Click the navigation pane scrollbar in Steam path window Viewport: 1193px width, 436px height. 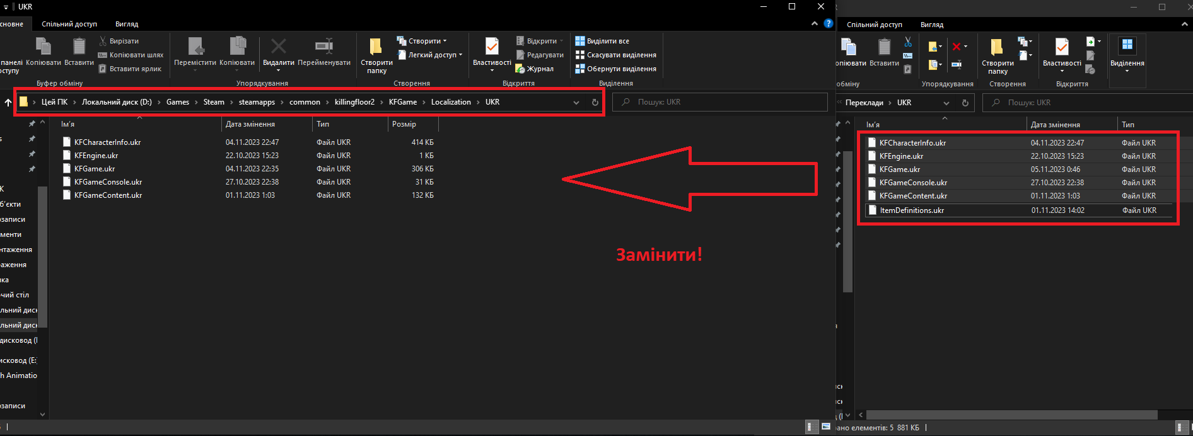[43, 257]
